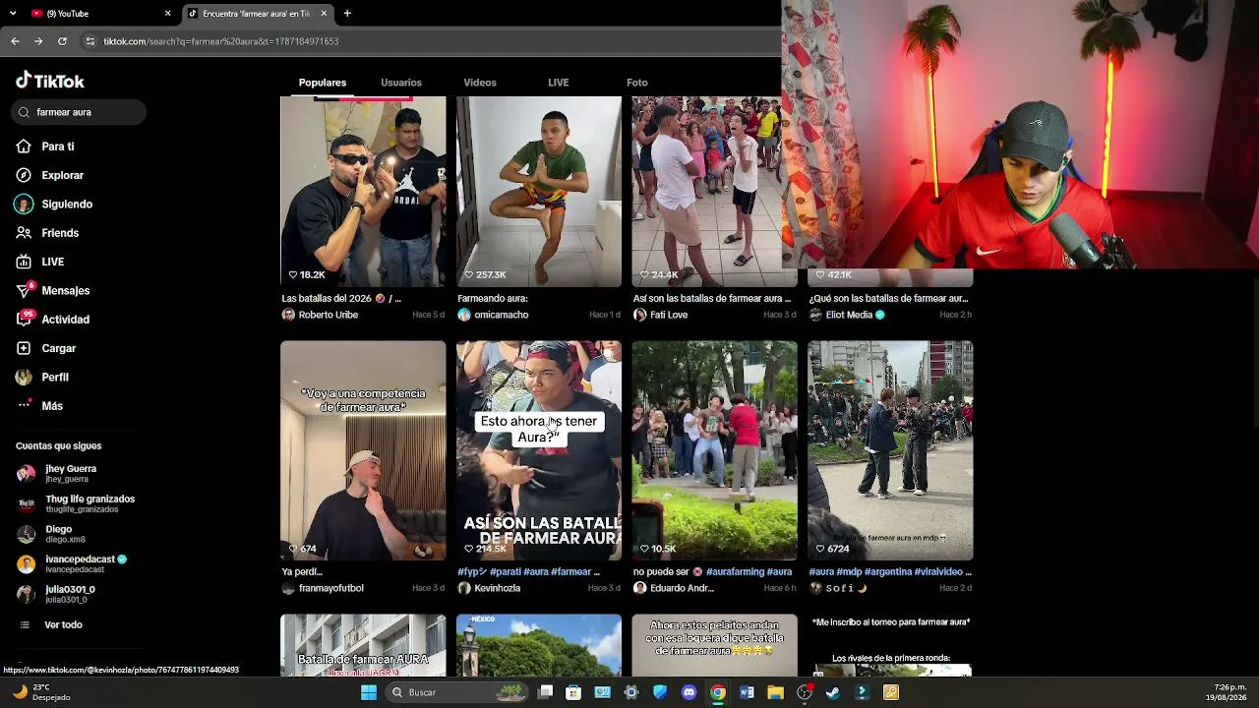Click the taskbar Buscar search box
The height and width of the screenshot is (708, 1259).
coord(458,692)
